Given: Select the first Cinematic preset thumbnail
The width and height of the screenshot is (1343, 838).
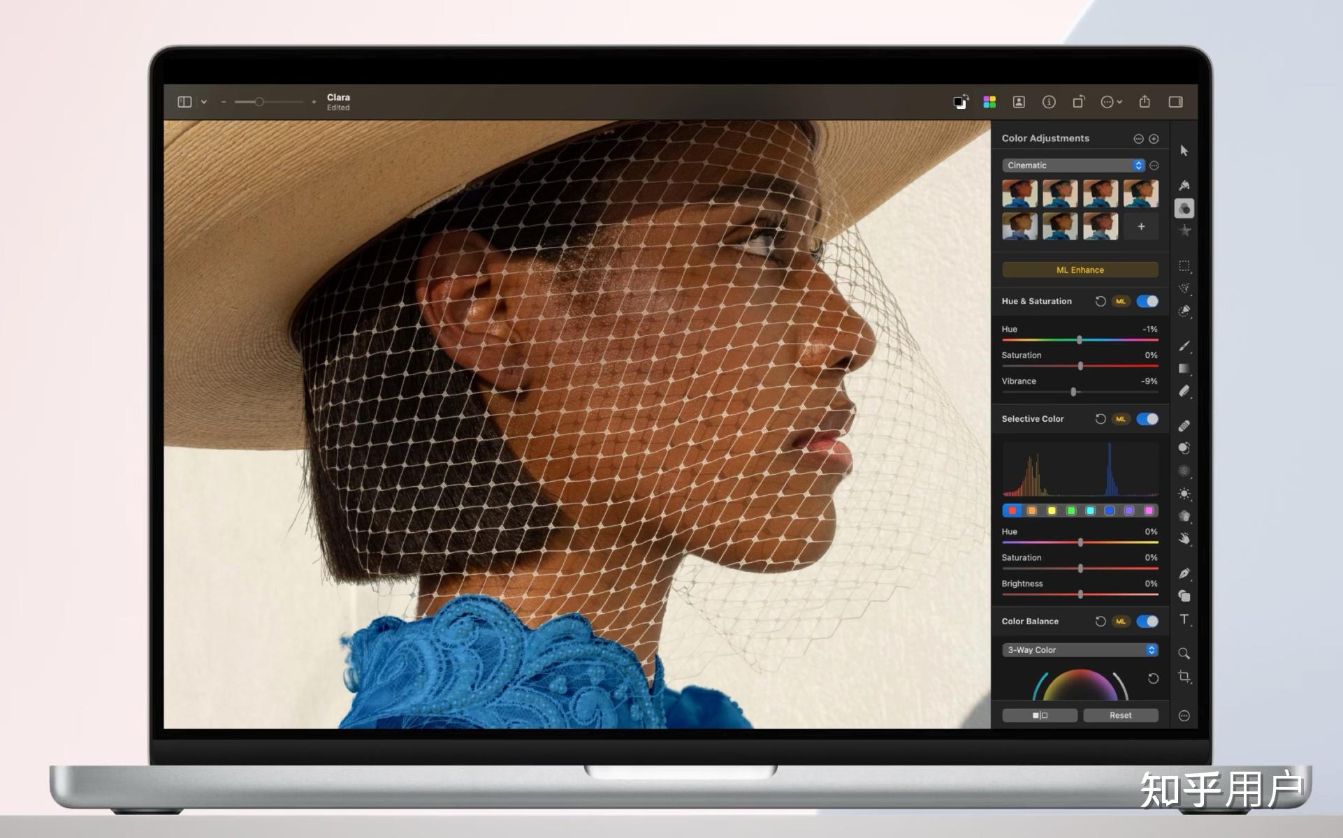Looking at the screenshot, I should click(1019, 193).
